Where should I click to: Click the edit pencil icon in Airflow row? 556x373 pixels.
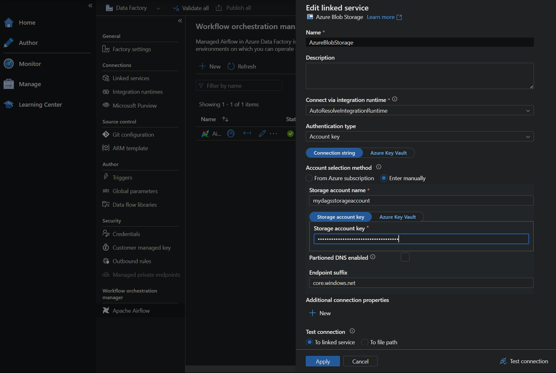point(262,133)
